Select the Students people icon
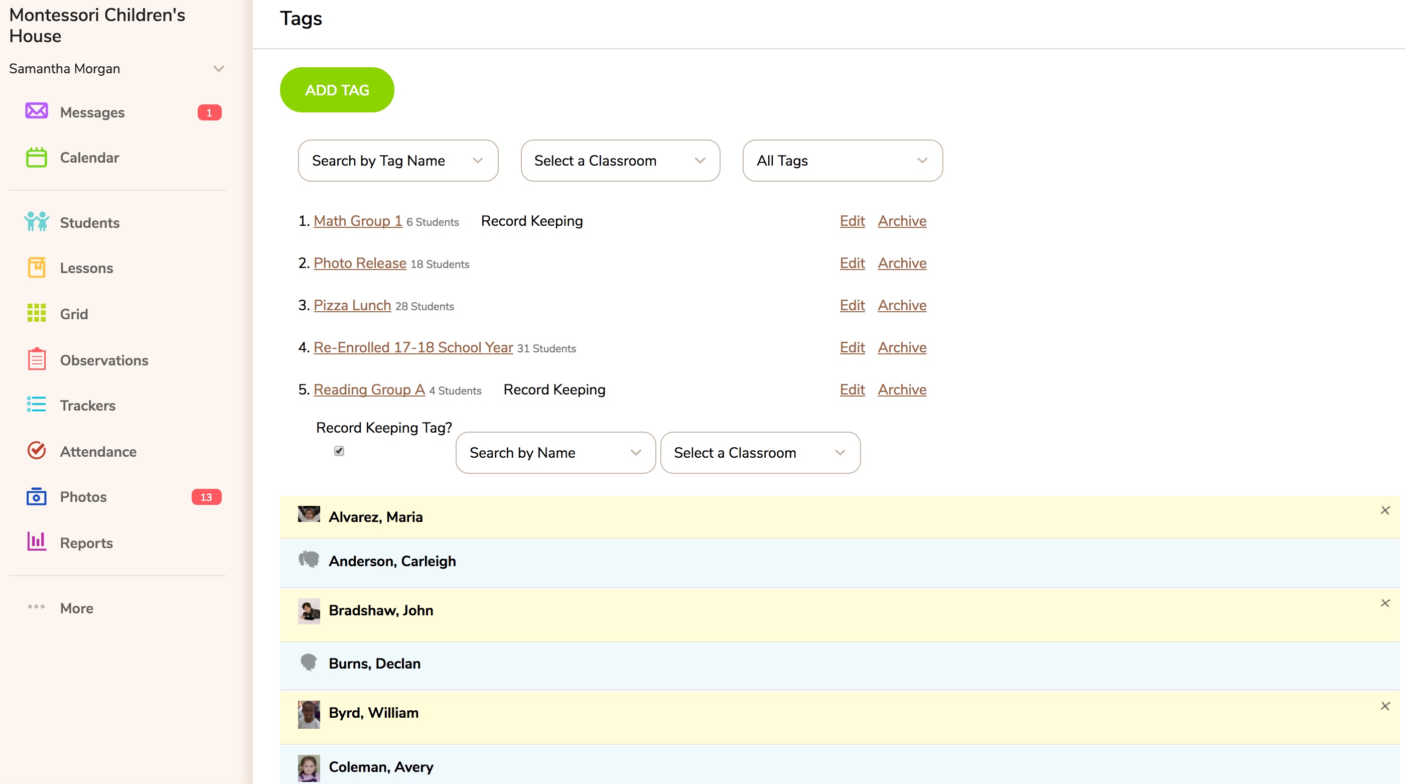The width and height of the screenshot is (1405, 784). (x=37, y=222)
